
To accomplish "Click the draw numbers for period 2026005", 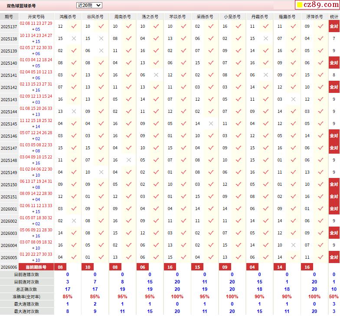I will (36, 257).
